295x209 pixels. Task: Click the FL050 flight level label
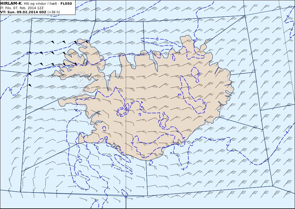(x=66, y=4)
